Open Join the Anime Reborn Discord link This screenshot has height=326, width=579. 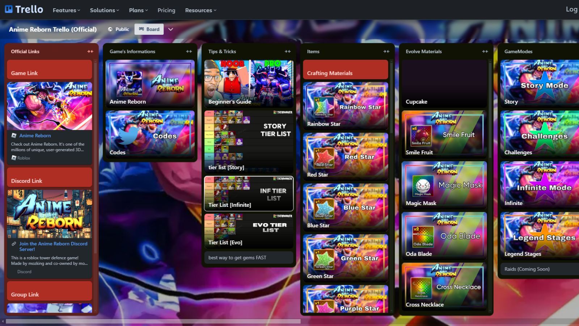coord(54,246)
